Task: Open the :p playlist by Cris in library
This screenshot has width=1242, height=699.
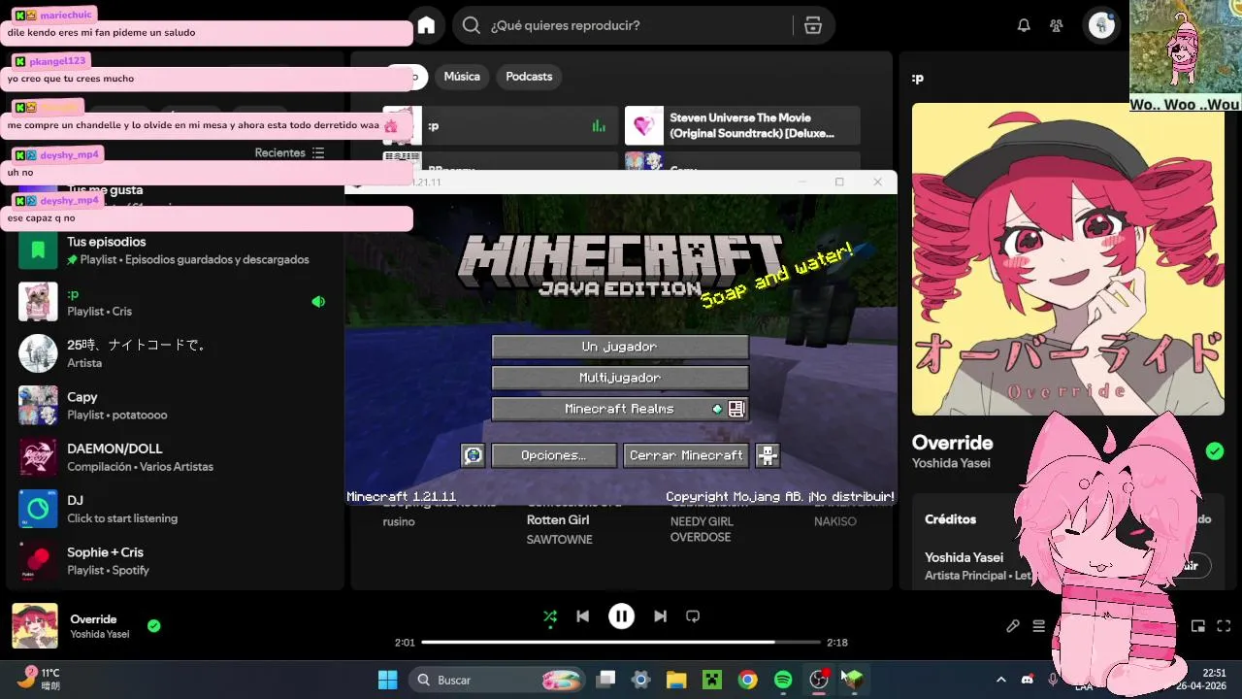Action: (x=176, y=302)
